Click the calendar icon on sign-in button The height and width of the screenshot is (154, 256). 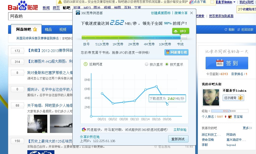pyautogui.click(x=220, y=63)
